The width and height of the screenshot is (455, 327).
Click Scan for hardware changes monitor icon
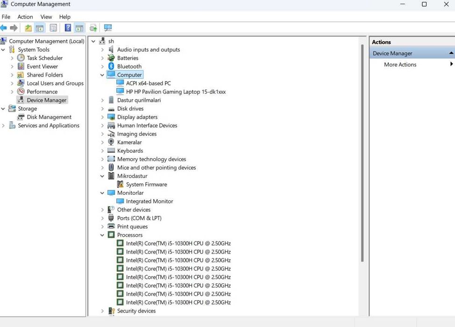coord(108,28)
